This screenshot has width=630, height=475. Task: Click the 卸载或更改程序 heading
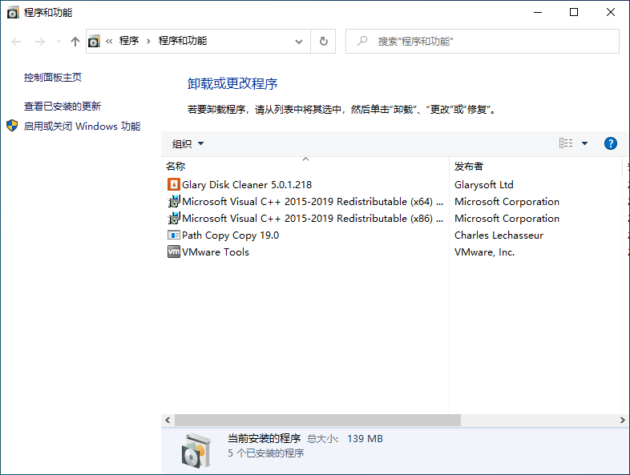coord(232,83)
